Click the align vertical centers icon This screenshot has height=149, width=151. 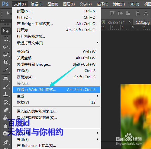click(120, 13)
